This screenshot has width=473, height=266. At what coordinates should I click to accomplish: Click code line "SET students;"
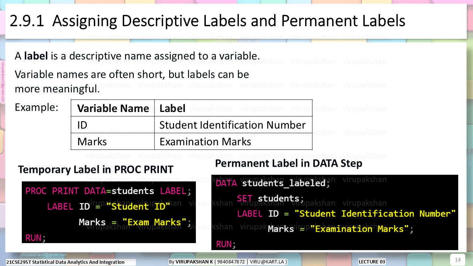270,198
